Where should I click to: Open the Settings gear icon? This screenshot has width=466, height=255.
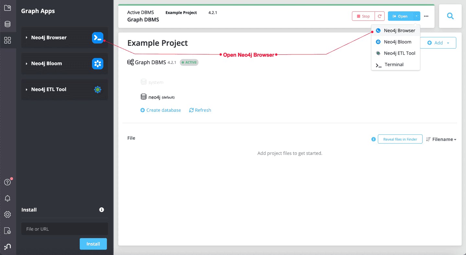(7, 214)
